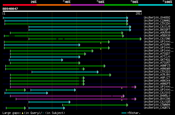
Task: Open subject UniRef100_C4QR71
Action: pos(157,108)
